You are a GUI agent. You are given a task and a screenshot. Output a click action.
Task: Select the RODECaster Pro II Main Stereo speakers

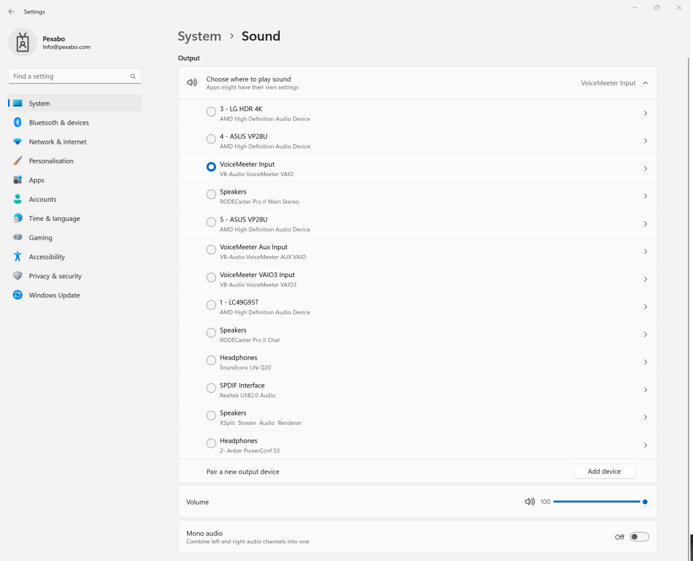point(211,194)
